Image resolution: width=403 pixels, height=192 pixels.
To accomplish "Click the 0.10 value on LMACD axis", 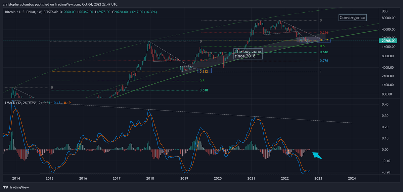I will 386,138.
